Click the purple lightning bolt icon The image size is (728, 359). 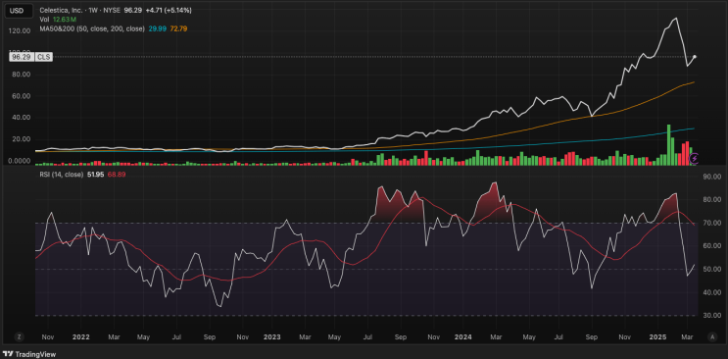695,159
